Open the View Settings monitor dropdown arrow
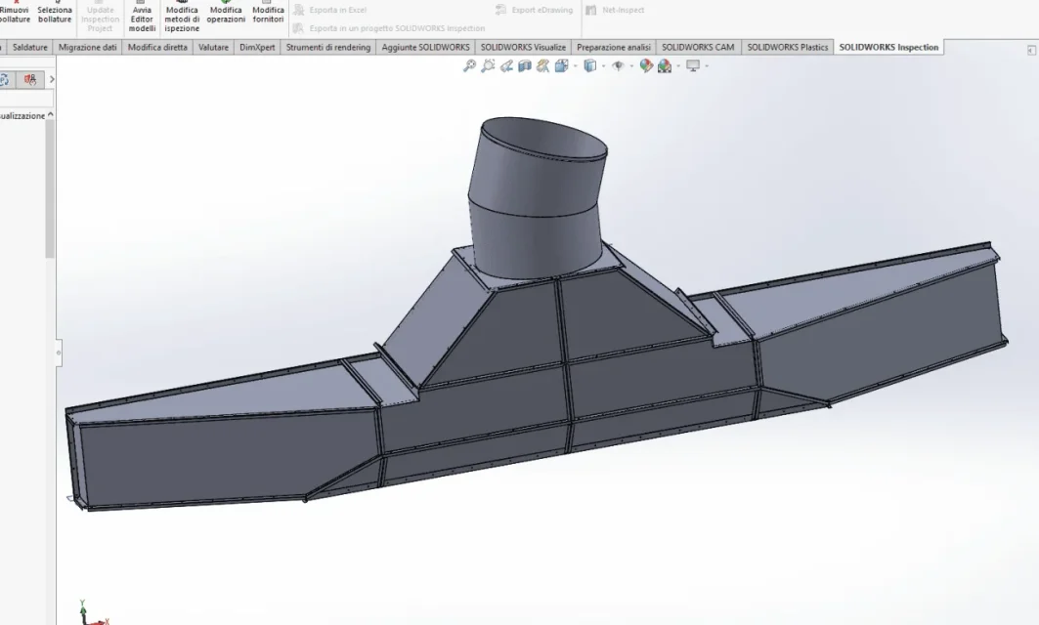This screenshot has height=625, width=1039. point(707,65)
